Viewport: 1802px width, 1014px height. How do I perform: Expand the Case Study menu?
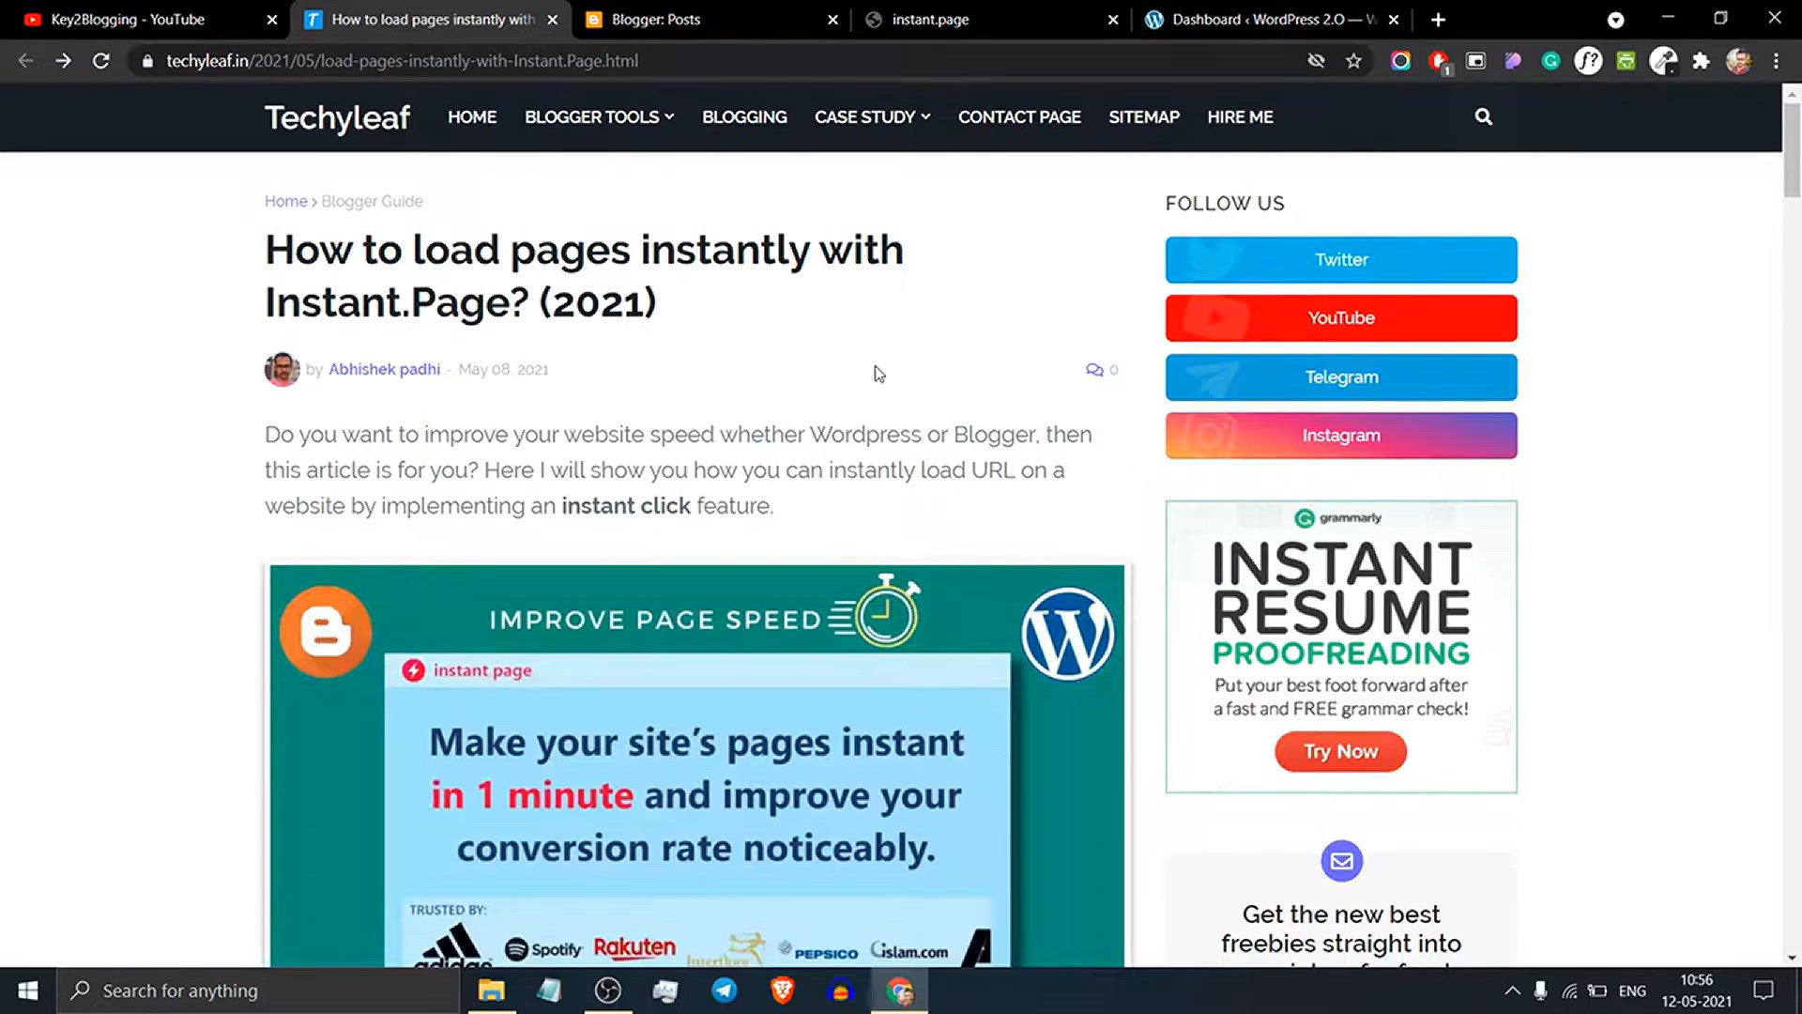point(872,117)
